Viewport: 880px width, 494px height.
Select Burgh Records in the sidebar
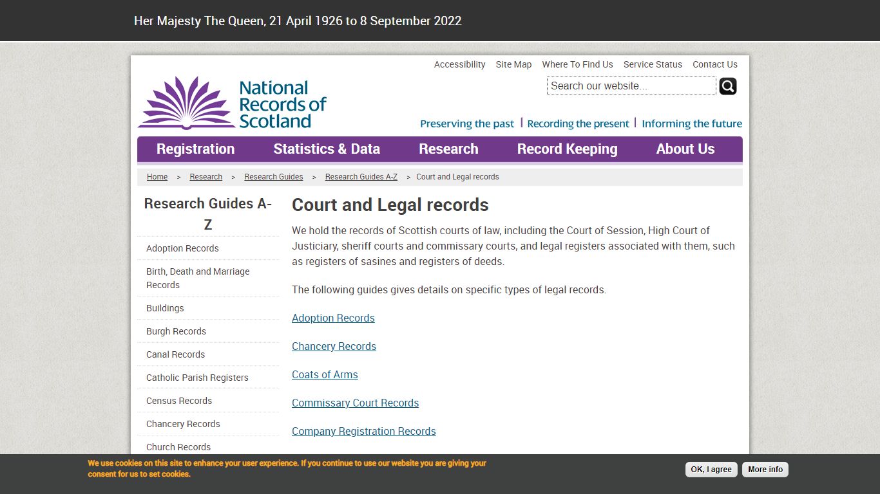point(176,331)
